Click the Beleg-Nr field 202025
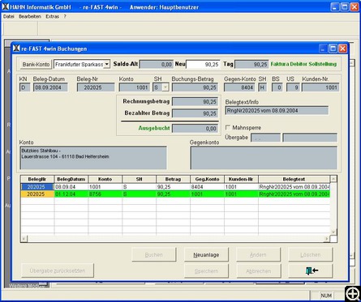Image resolution: width=361 pixels, height=302 pixels. click(96, 87)
